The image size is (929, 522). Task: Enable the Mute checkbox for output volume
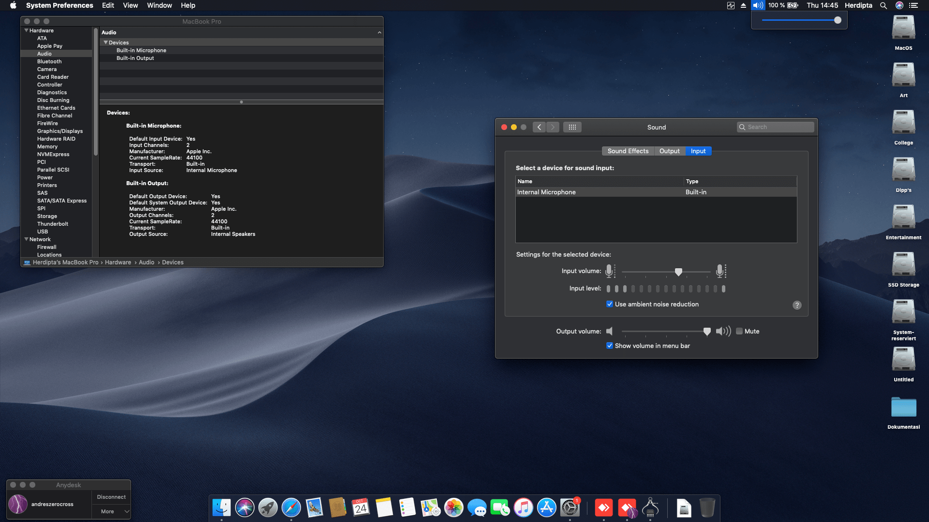739,331
